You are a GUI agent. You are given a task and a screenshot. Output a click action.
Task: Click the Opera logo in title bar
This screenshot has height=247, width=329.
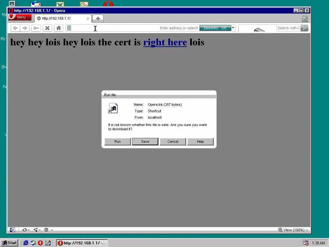coord(11,11)
